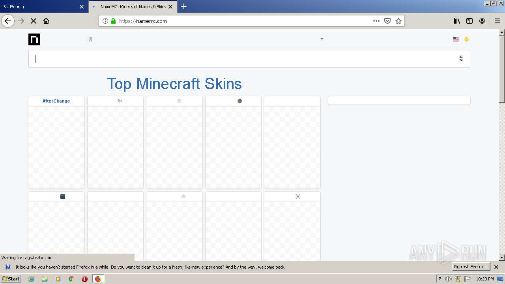Switch to the SkidSearch tab
The width and height of the screenshot is (505, 284).
click(43, 7)
